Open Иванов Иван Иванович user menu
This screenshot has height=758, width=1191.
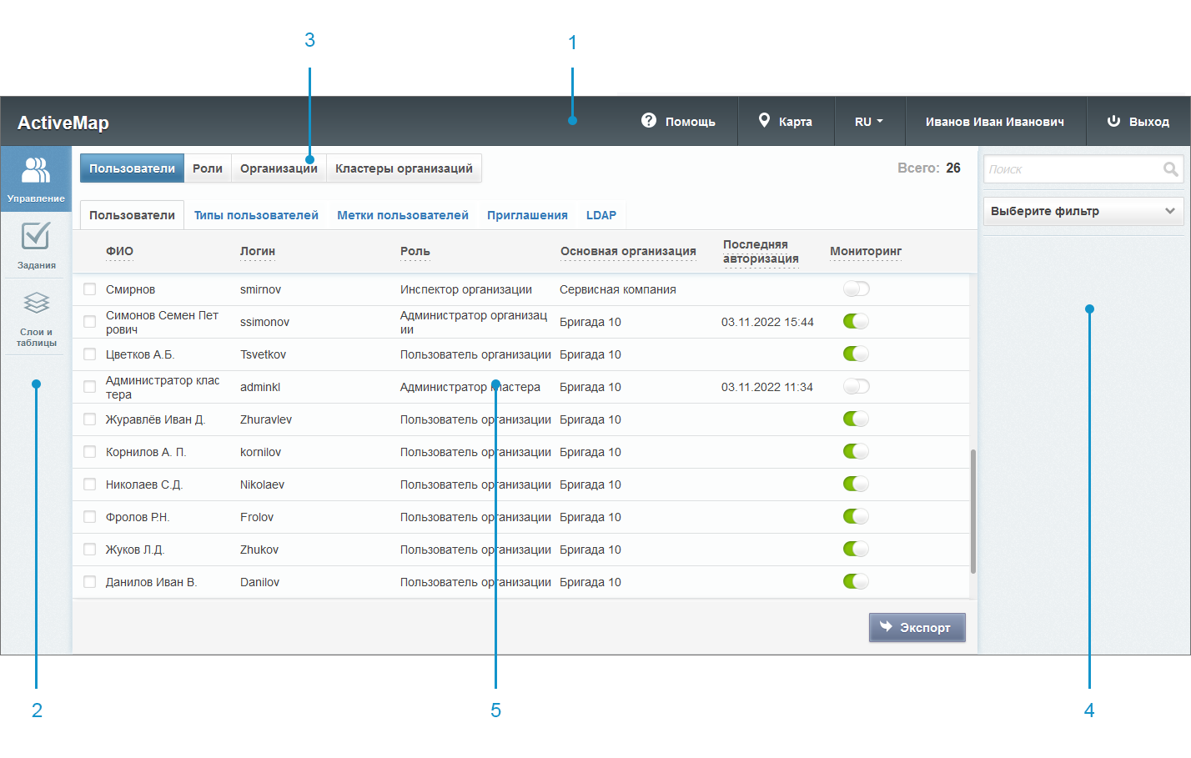[994, 122]
